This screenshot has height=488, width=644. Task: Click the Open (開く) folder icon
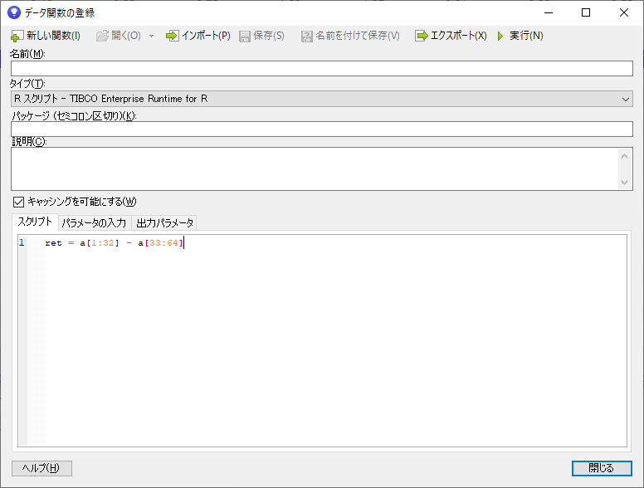(102, 36)
